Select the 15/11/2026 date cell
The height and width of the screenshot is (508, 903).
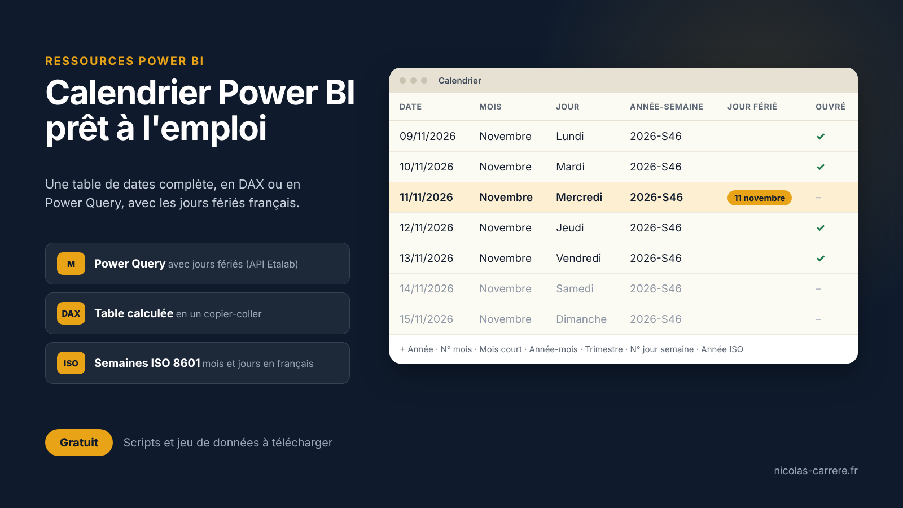427,319
